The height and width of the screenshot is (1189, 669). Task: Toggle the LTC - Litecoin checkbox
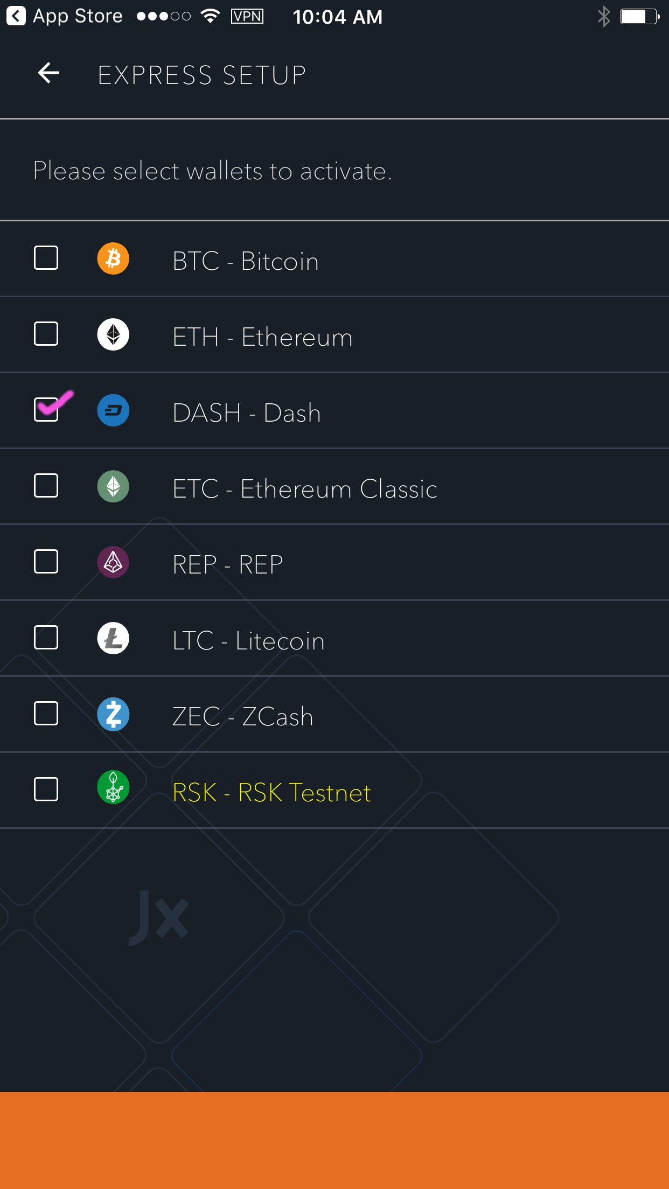[46, 638]
